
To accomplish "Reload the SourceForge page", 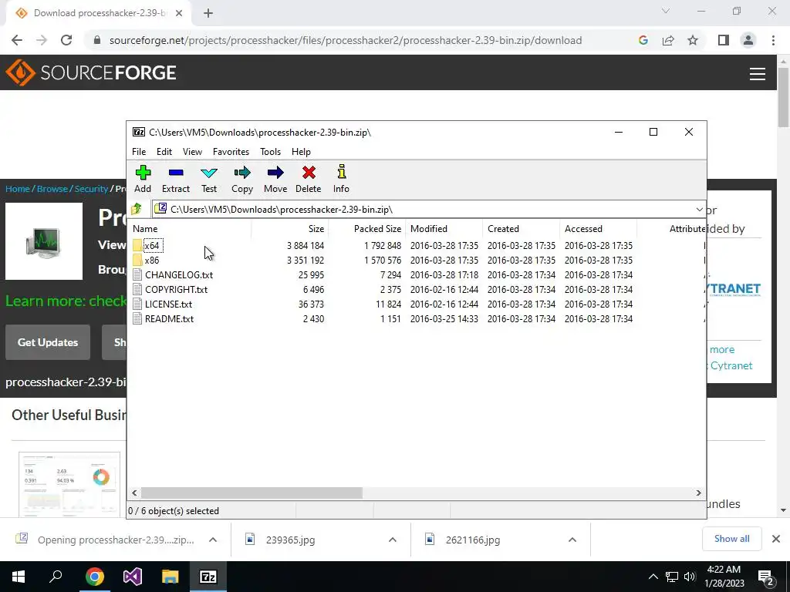I will (x=66, y=40).
